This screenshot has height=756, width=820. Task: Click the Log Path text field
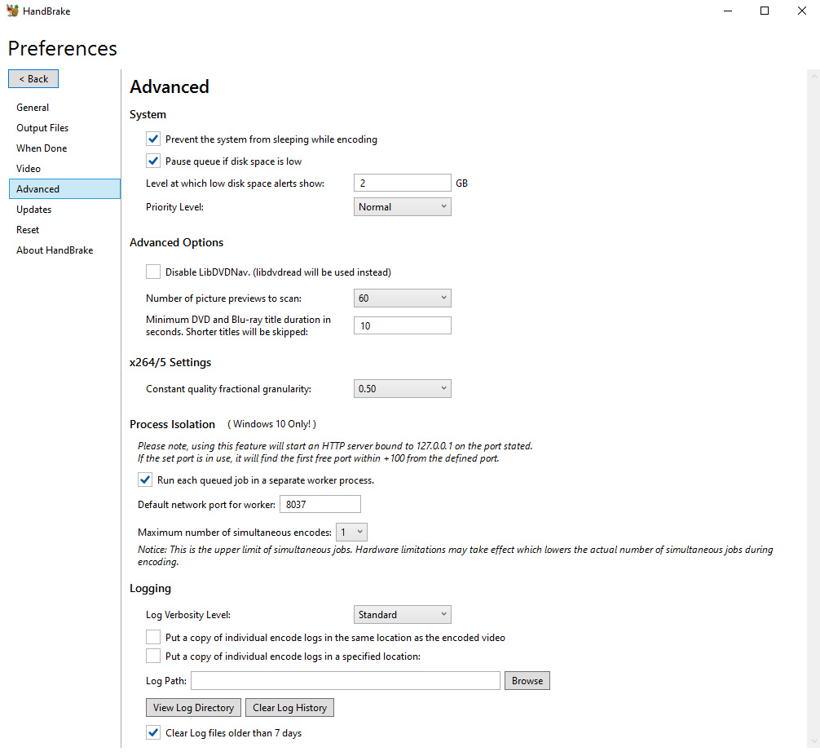[x=346, y=681]
